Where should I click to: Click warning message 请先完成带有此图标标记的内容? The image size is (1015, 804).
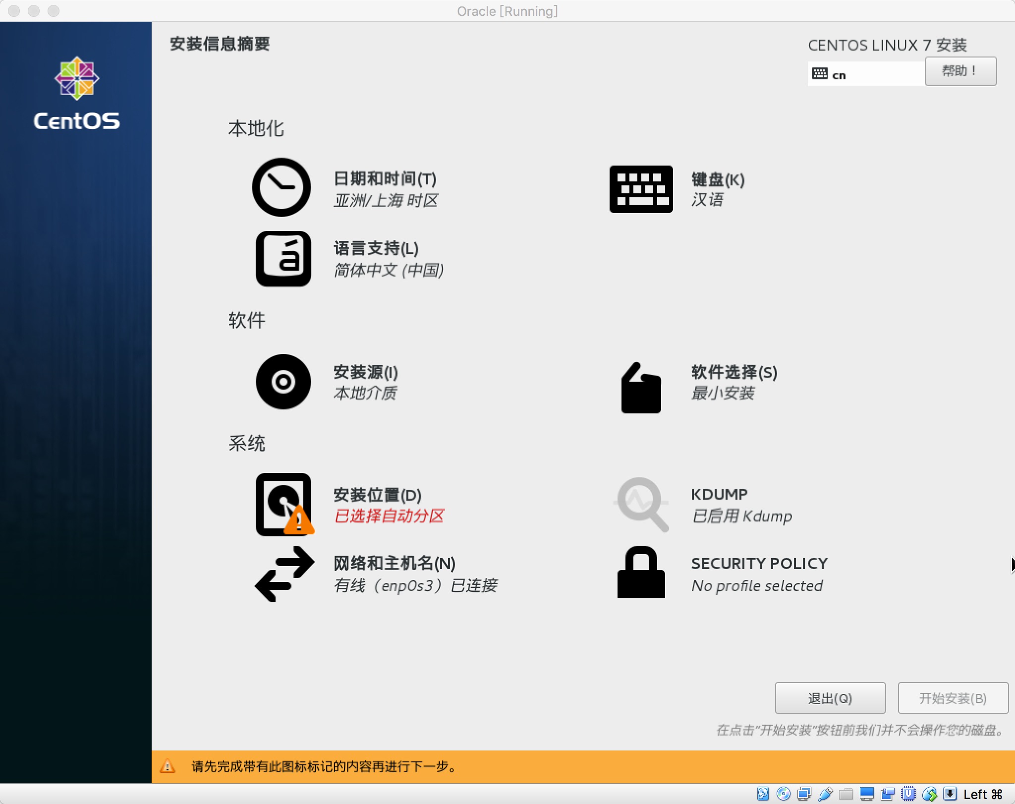coord(324,767)
